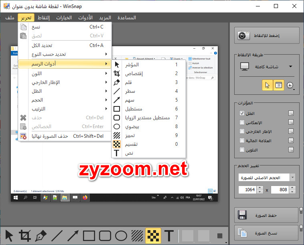Image resolution: width=304 pixels, height=245 pixels.
Task: Enable the الإطار الخارجي outline checkbox in effects
Action: coord(242,131)
